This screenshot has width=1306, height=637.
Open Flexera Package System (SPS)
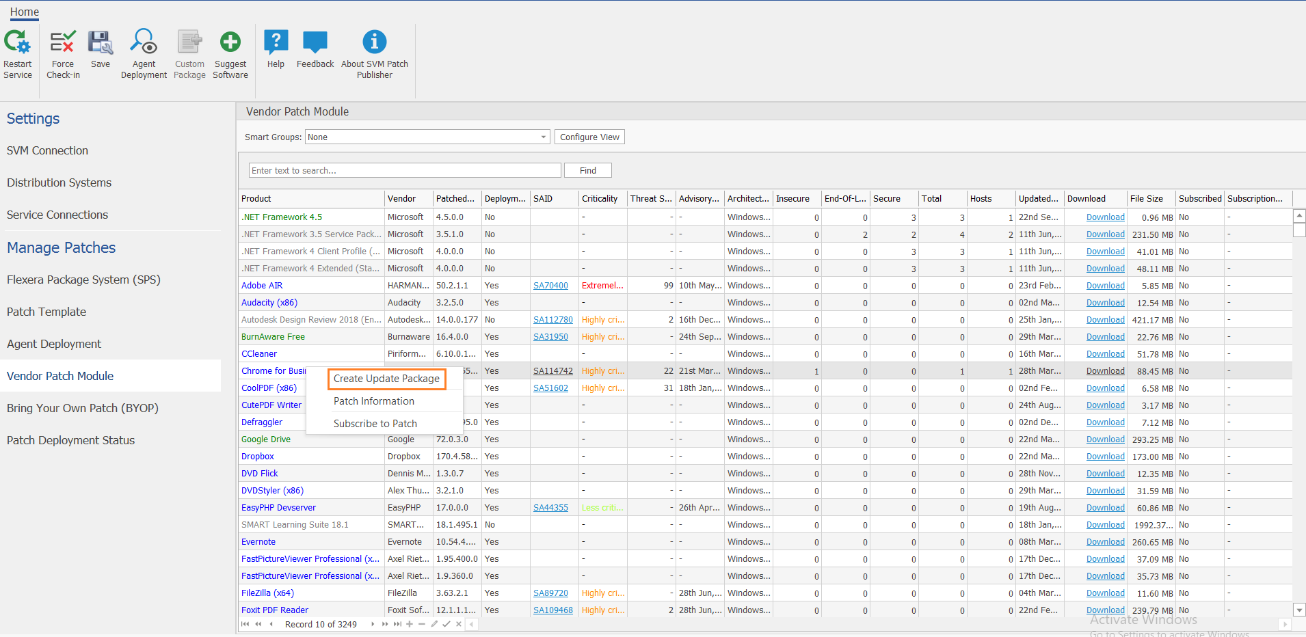click(83, 280)
